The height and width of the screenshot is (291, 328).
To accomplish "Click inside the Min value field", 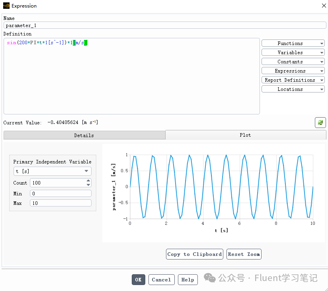I will tap(60, 193).
